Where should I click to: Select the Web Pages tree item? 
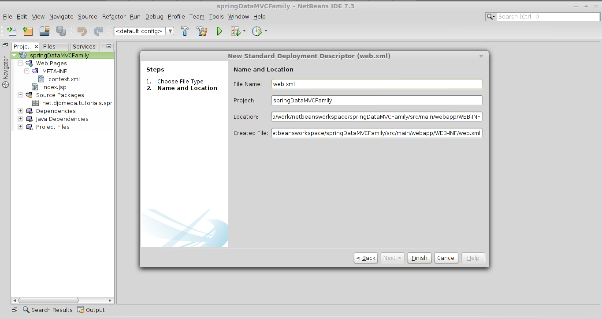(52, 63)
